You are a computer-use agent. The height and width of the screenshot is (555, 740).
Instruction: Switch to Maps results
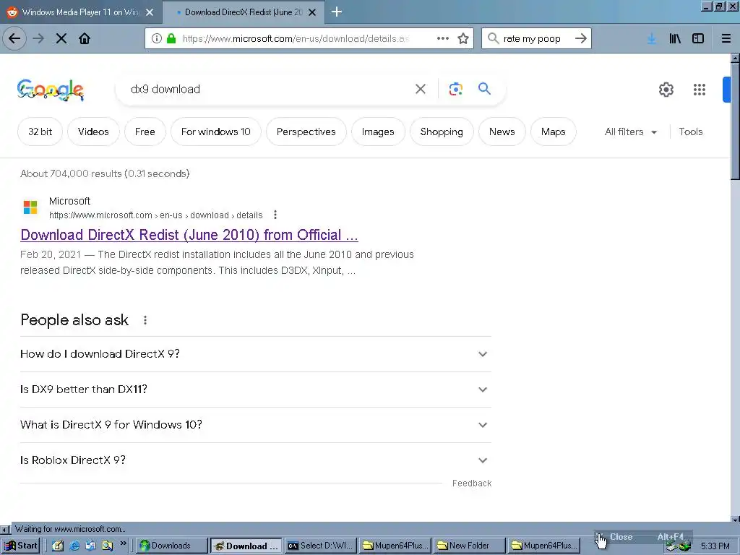click(553, 132)
